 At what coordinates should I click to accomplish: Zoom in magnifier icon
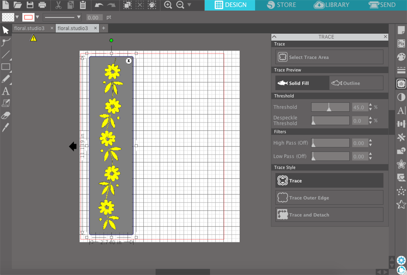168,5
